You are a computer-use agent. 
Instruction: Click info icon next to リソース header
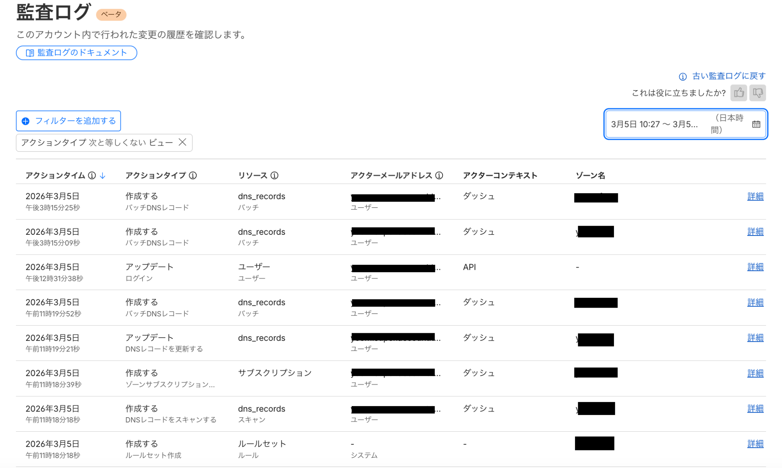click(x=274, y=175)
